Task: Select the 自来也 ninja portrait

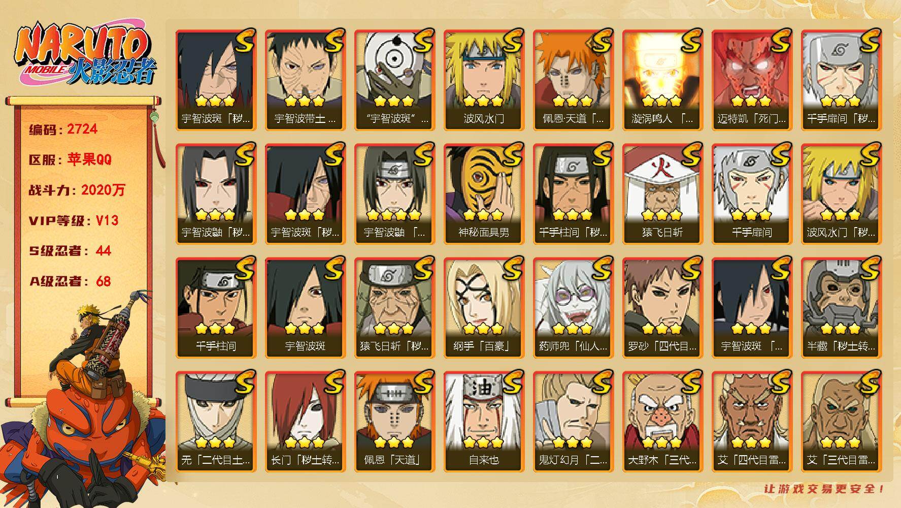Action: pos(484,421)
